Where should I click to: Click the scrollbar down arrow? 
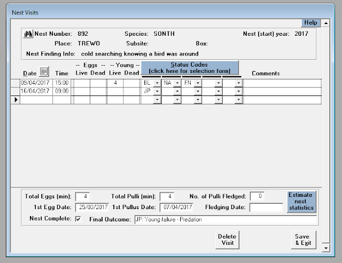tap(326, 248)
